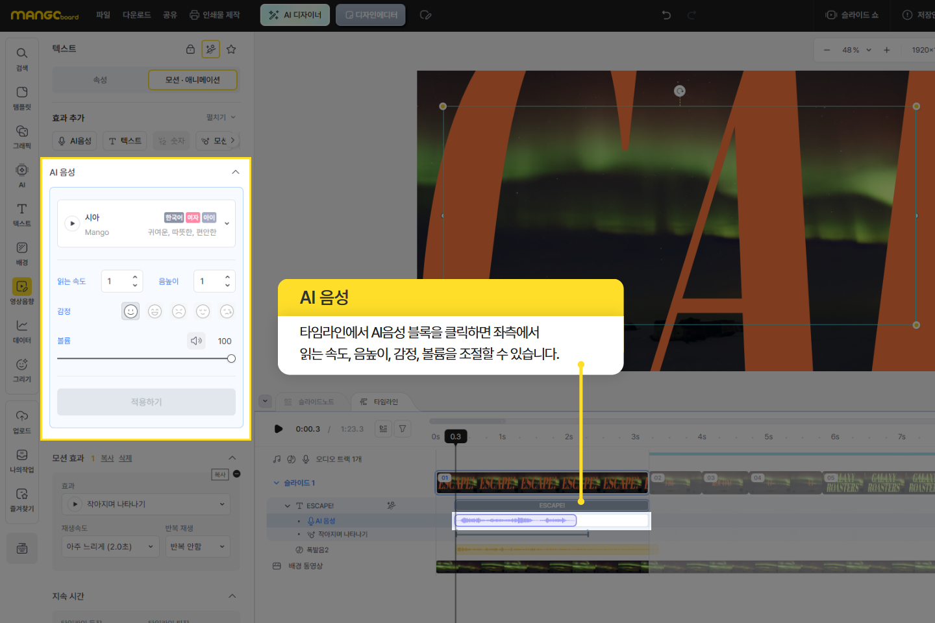Switch to the 속성 tab
935x623 pixels.
pyautogui.click(x=100, y=80)
